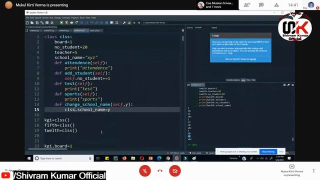
Task: Click the Stop sharing button
Action: pyautogui.click(x=268, y=151)
